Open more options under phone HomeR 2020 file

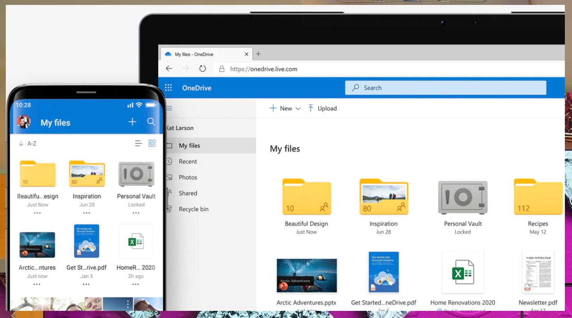pos(136,285)
